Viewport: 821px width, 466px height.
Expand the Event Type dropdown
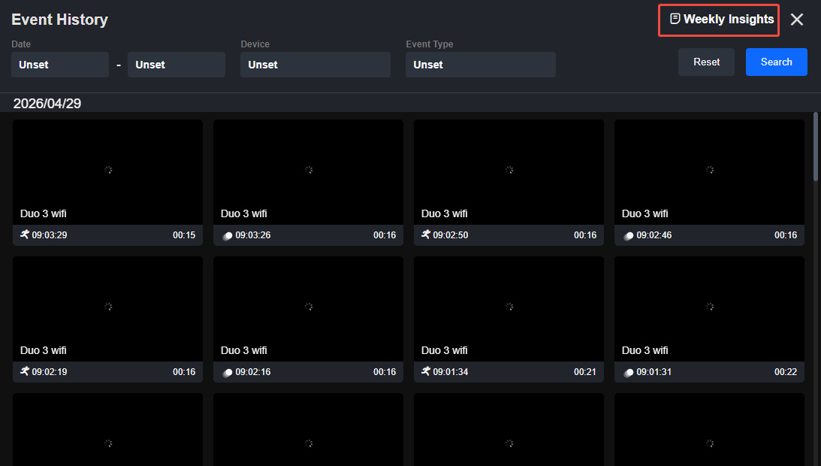click(481, 65)
